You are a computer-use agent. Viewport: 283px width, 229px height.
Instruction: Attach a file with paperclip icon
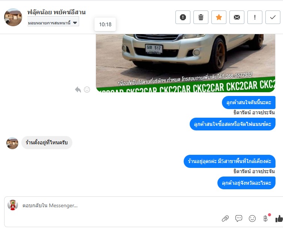(x=225, y=219)
